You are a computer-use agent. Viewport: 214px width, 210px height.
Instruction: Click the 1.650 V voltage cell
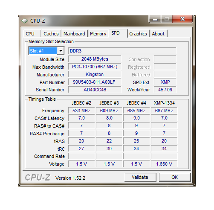[x=164, y=164]
